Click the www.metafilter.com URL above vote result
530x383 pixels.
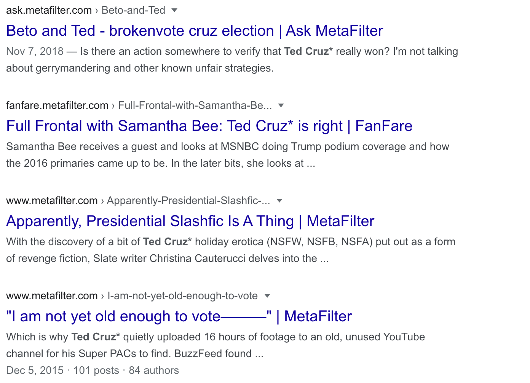(x=52, y=296)
